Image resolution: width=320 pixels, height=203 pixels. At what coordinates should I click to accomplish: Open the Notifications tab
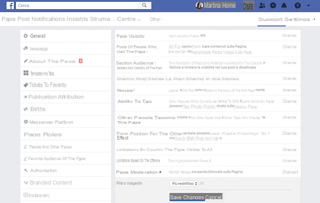coord(48,19)
